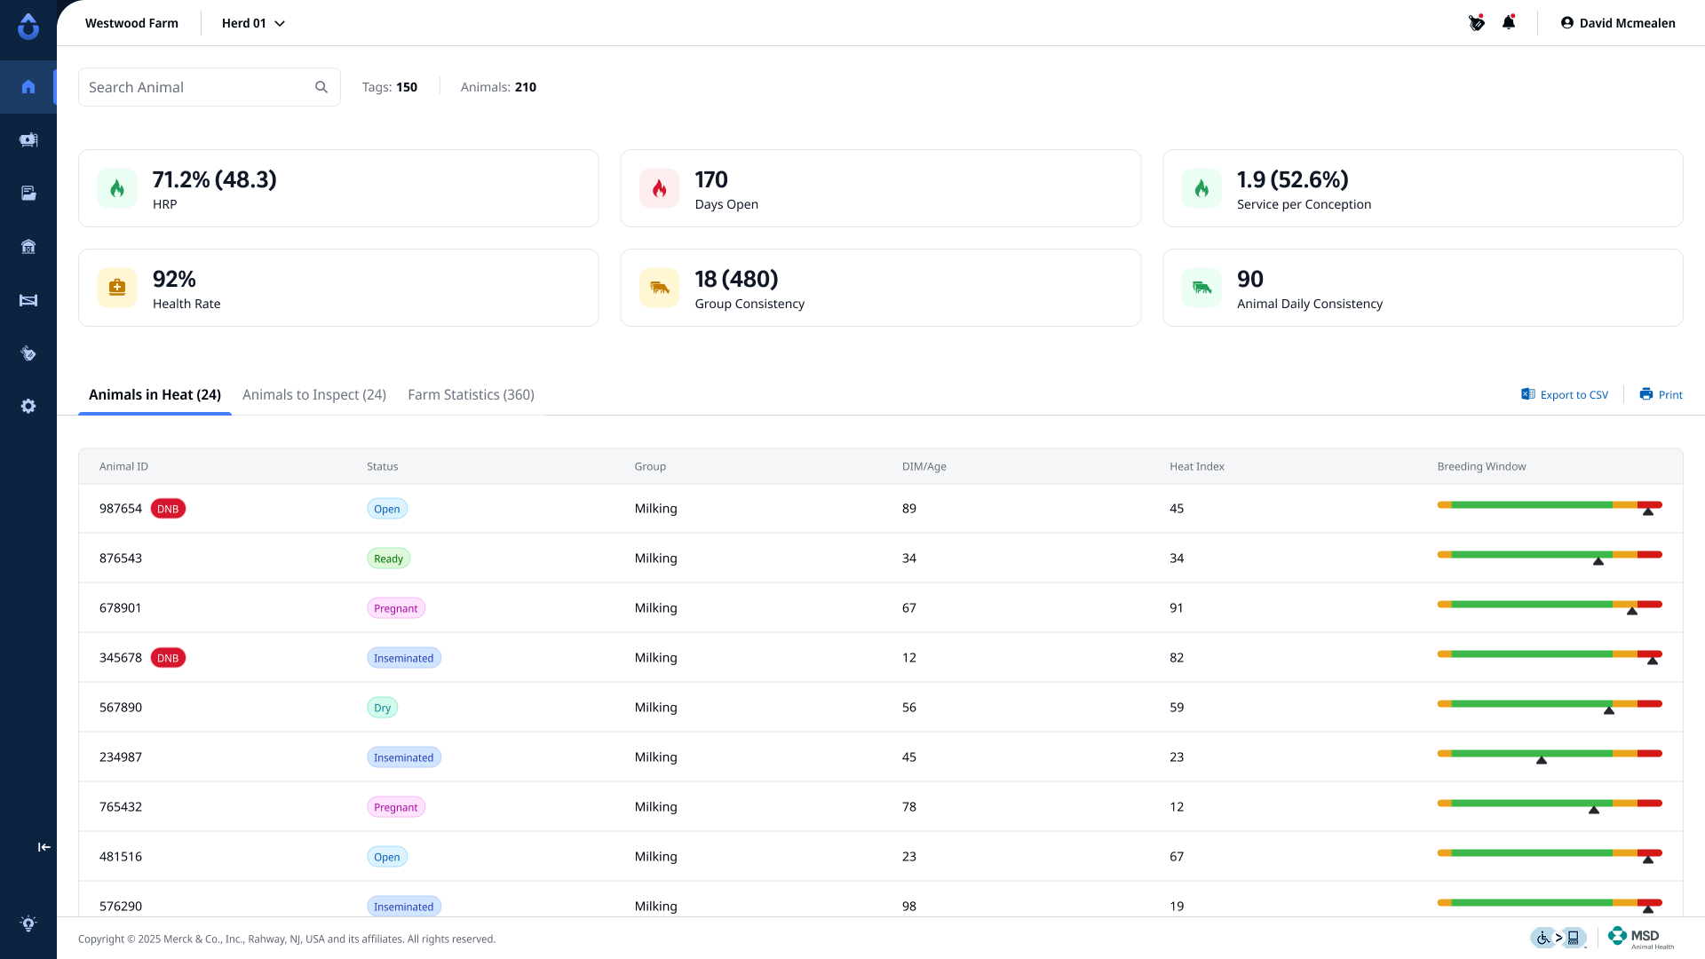Screen dimensions: 1705x959
Task: Click the Print button
Action: (1661, 394)
